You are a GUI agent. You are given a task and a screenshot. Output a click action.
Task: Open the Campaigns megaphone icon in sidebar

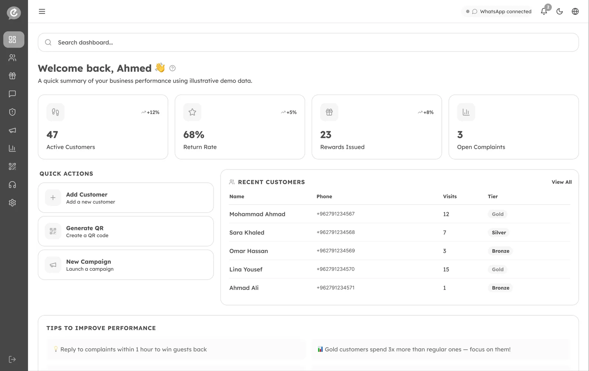pos(13,130)
